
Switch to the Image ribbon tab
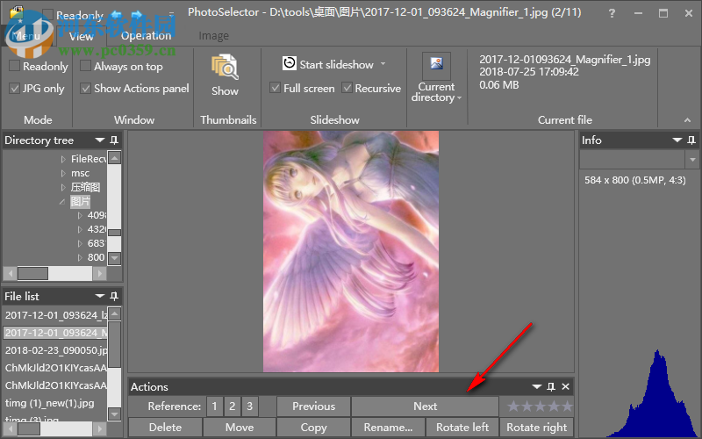[213, 36]
